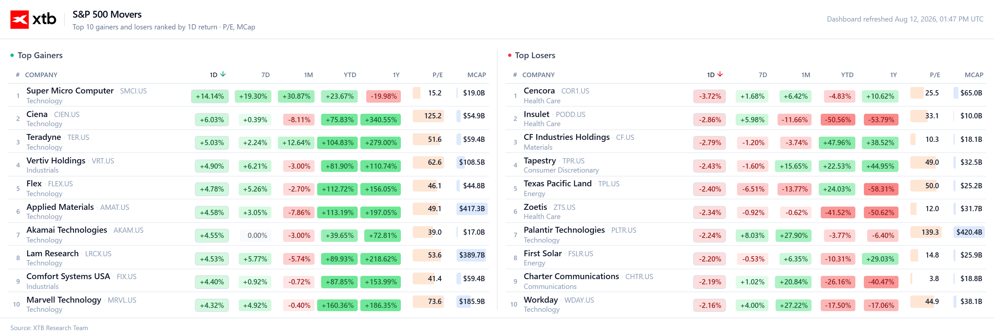Open Super Micro Computer company link
The width and height of the screenshot is (994, 336).
(x=70, y=91)
